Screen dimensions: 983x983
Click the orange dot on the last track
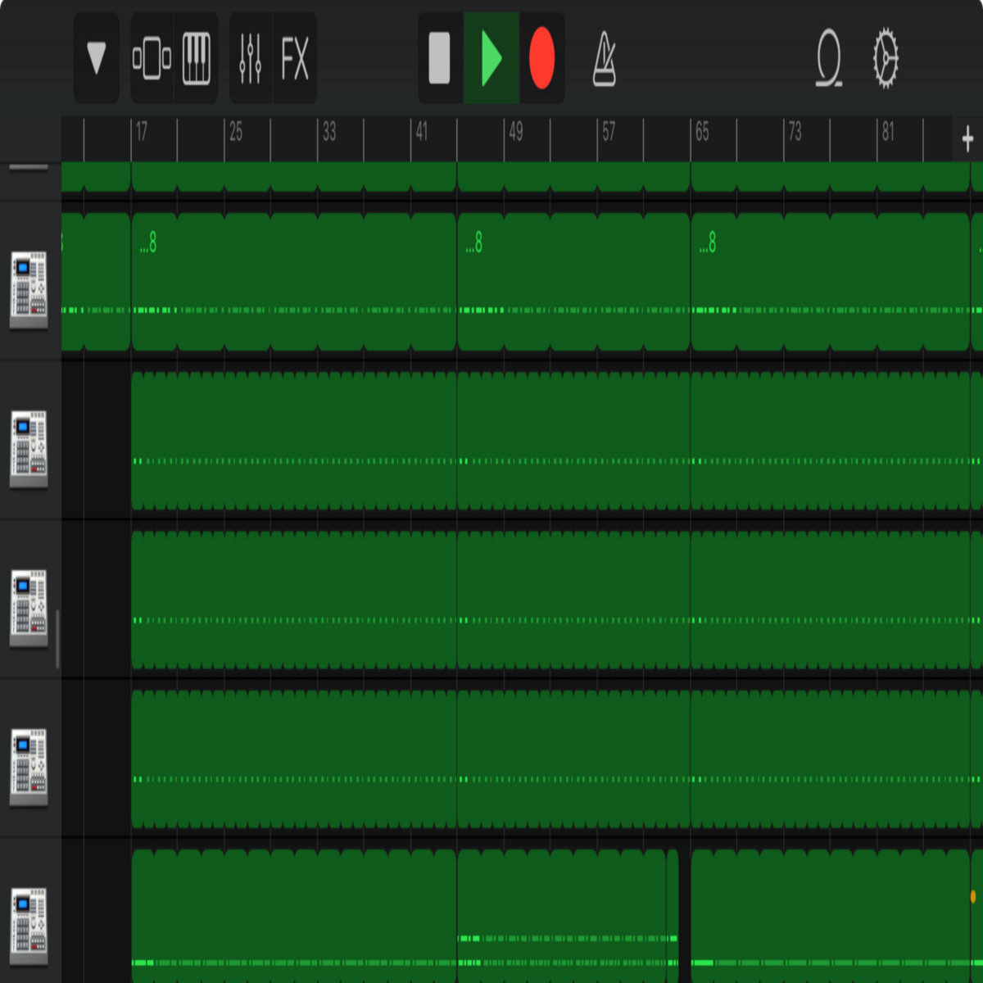(x=973, y=897)
